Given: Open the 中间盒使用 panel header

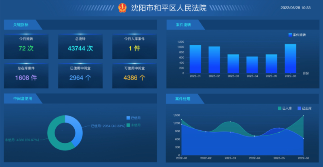Looking at the screenshot, I should 22,98.
